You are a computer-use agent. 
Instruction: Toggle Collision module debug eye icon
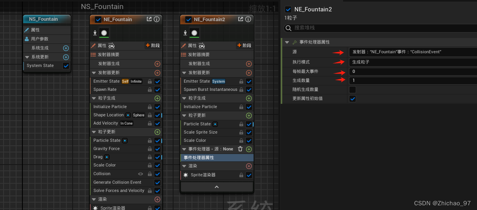click(x=141, y=174)
